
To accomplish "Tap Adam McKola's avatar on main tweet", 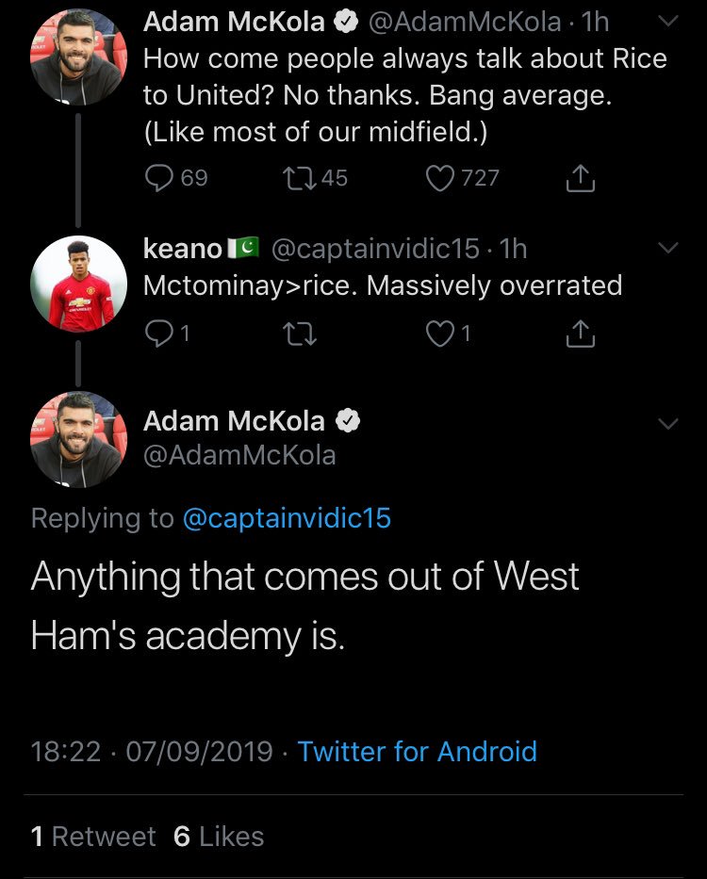I will click(x=79, y=439).
